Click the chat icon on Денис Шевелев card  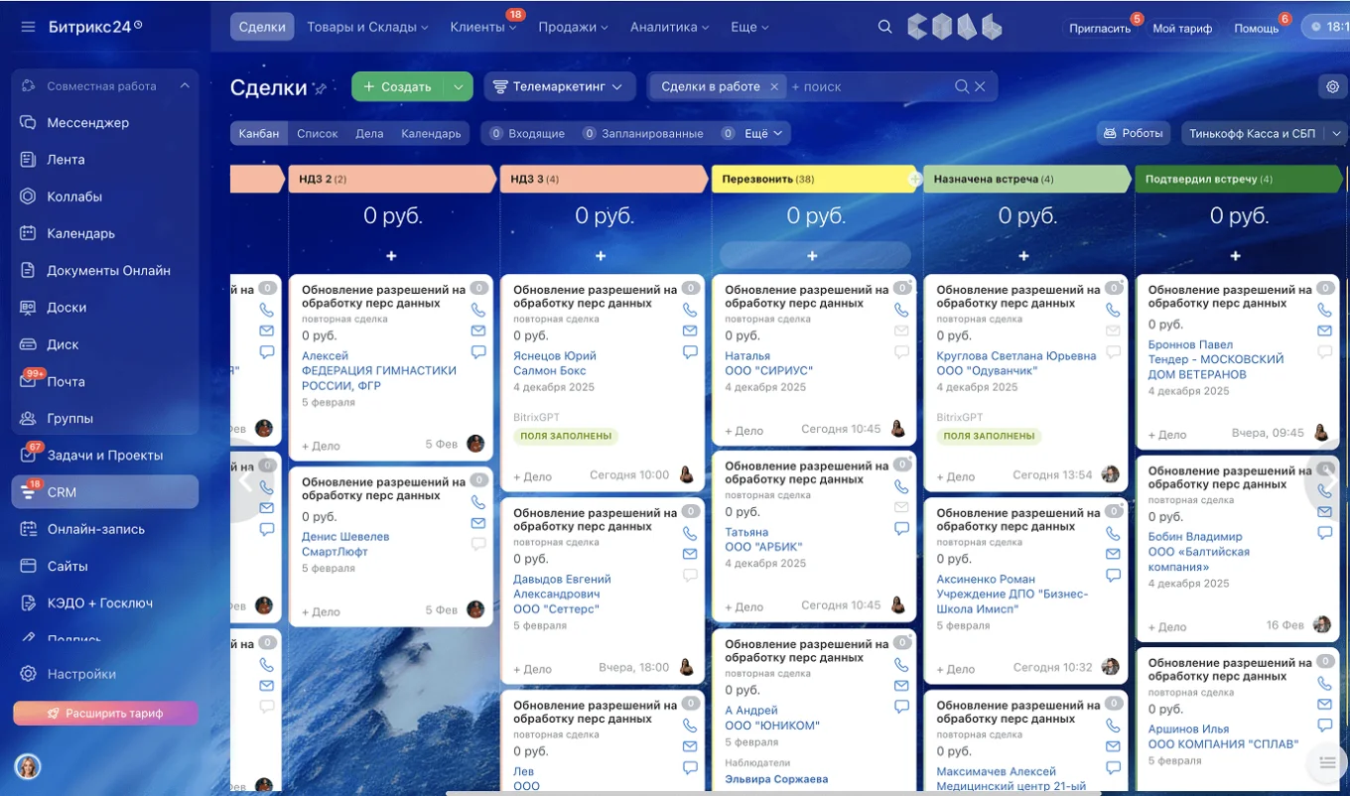click(x=477, y=545)
